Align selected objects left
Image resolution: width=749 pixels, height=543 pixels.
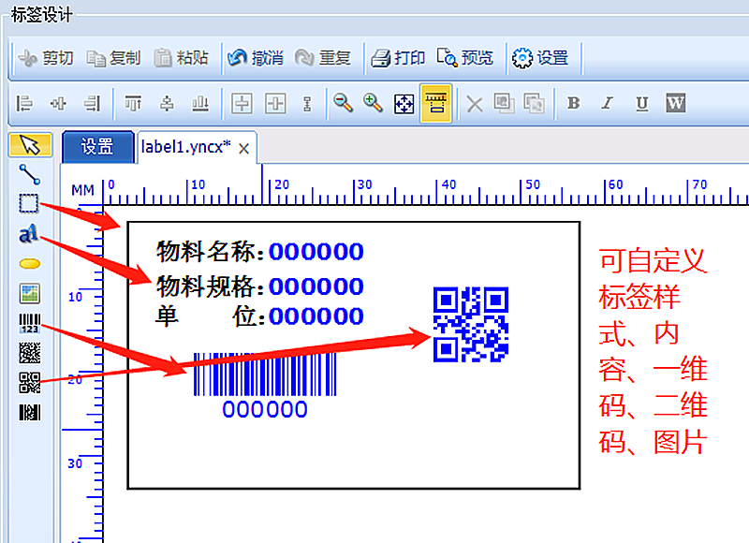tap(25, 103)
